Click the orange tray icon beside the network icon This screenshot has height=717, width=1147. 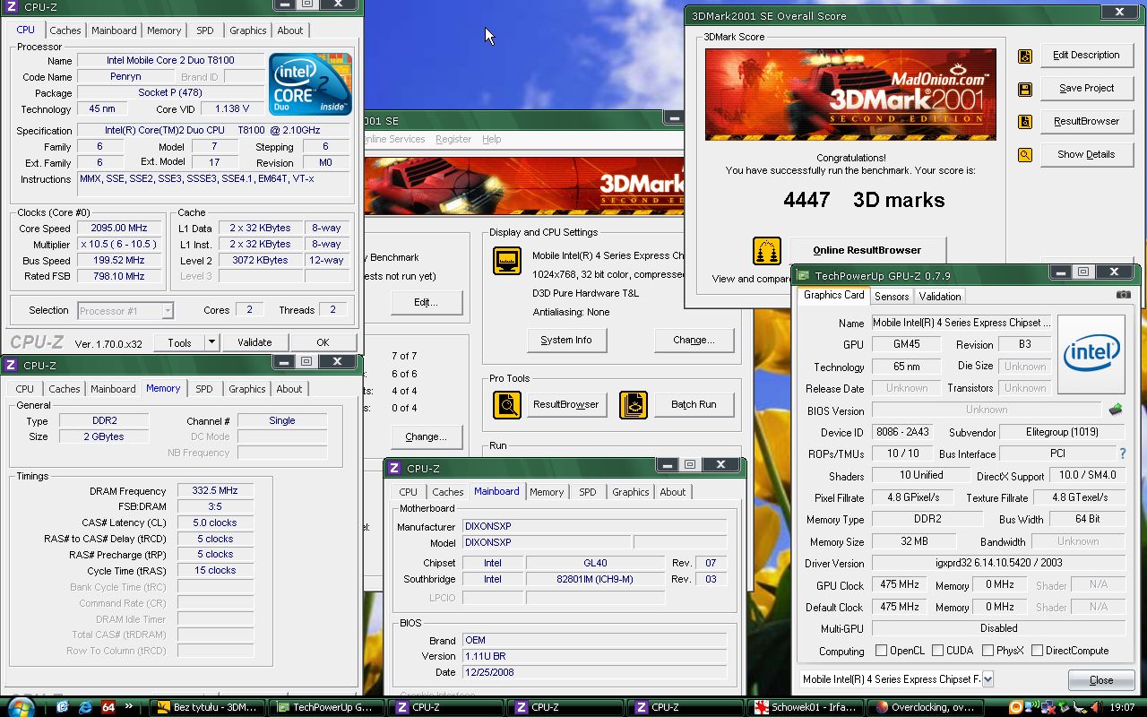pos(1015,707)
